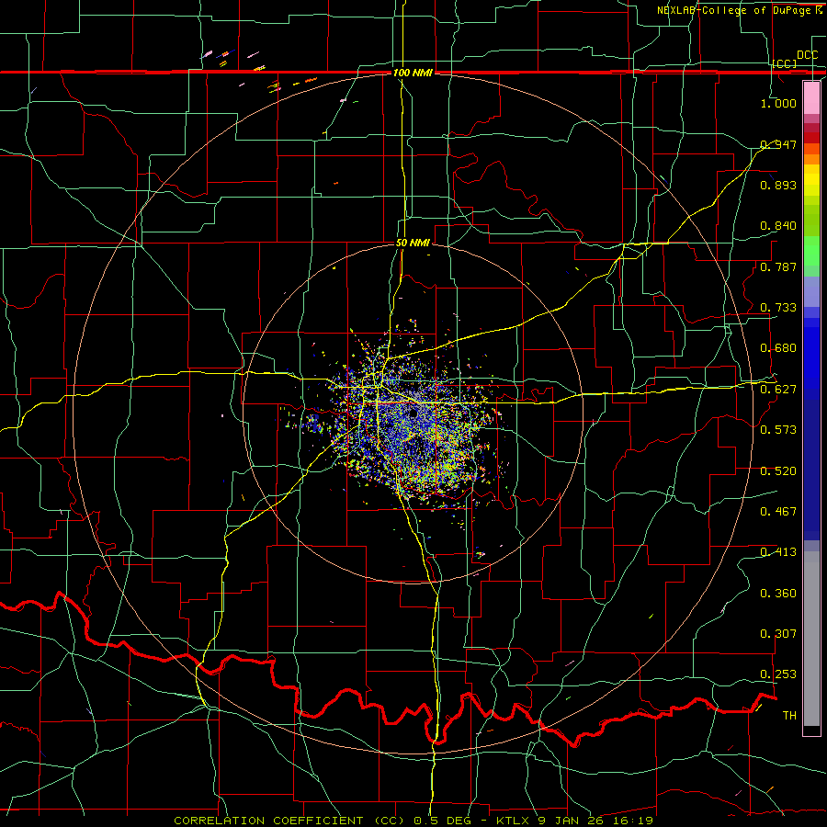Click the 100 NMI range ring label
Image resolution: width=827 pixels, height=827 pixels.
pos(413,73)
